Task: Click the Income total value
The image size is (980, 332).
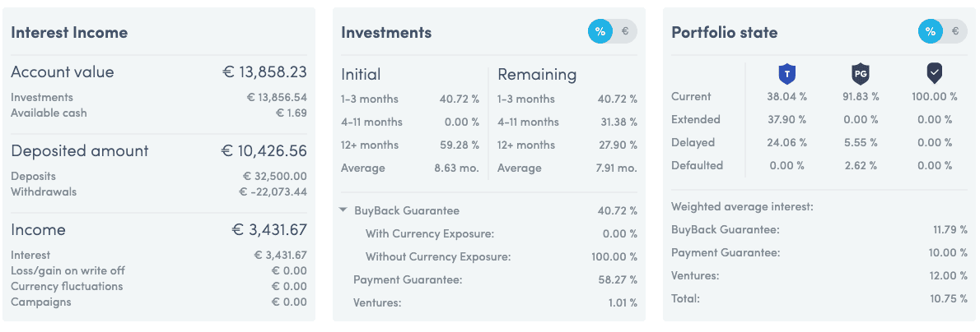Action: click(x=269, y=229)
